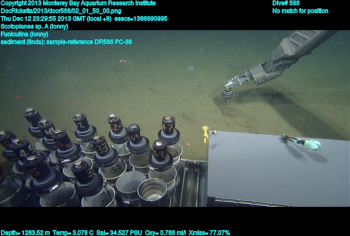Select the 'Temp= 3.078 C' reading
Image resolution: width=350 pixels, height=236 pixels.
(73, 233)
